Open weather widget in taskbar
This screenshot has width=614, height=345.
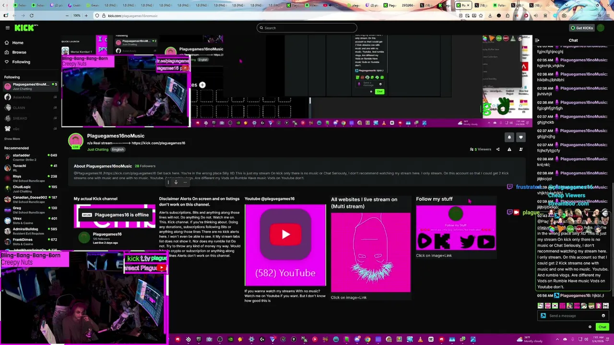530,340
